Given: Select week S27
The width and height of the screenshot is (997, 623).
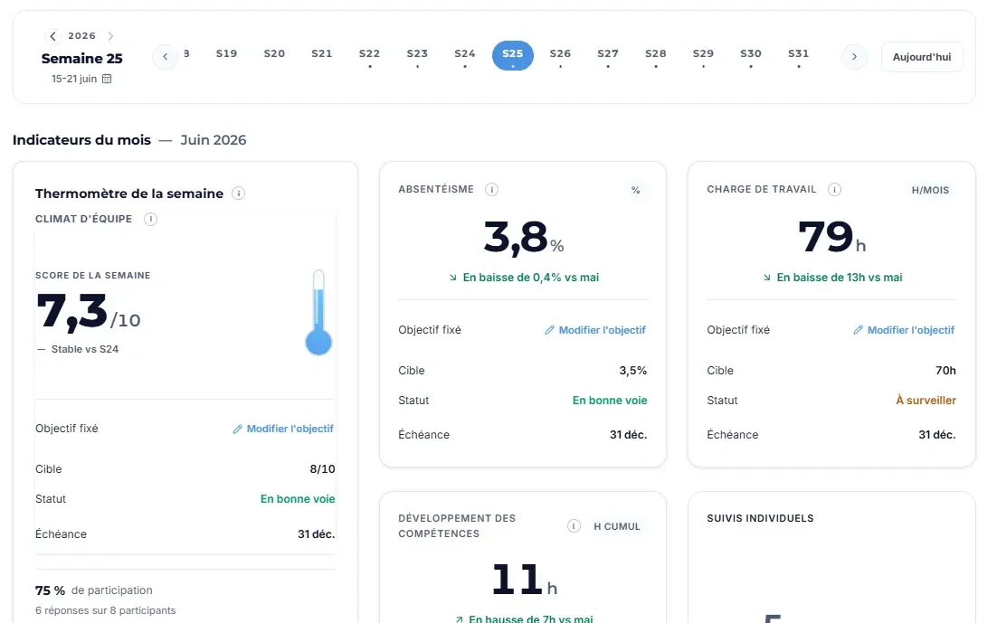Looking at the screenshot, I should coord(608,56).
